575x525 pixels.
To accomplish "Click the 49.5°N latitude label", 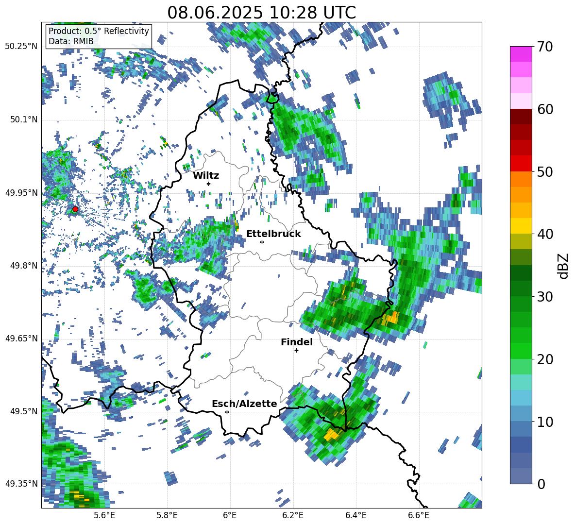I will point(23,411).
